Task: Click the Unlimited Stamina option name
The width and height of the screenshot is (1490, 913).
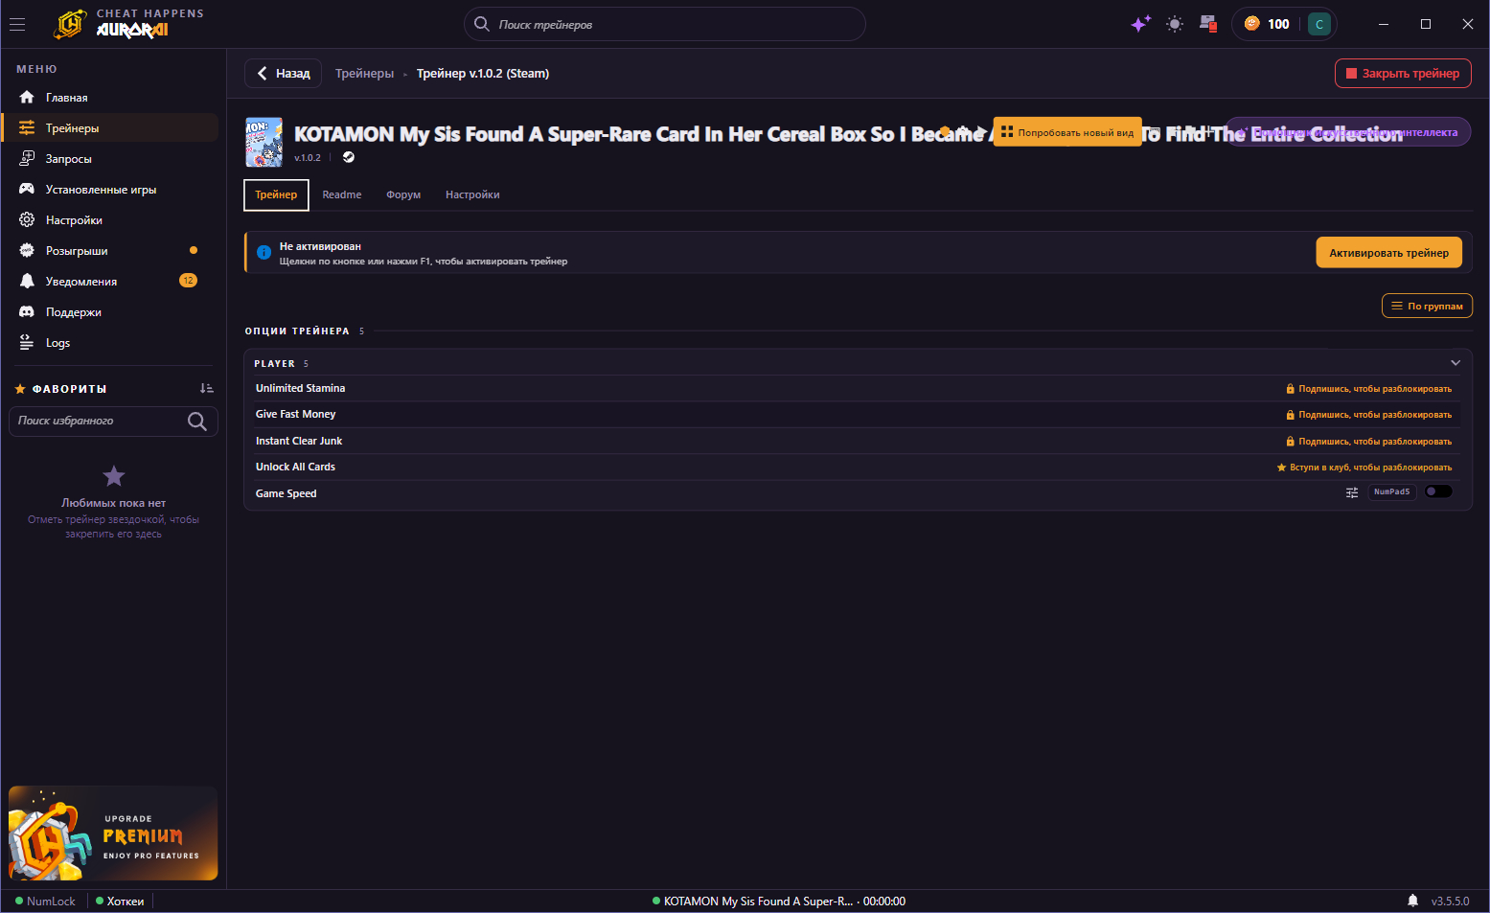Action: tap(300, 388)
